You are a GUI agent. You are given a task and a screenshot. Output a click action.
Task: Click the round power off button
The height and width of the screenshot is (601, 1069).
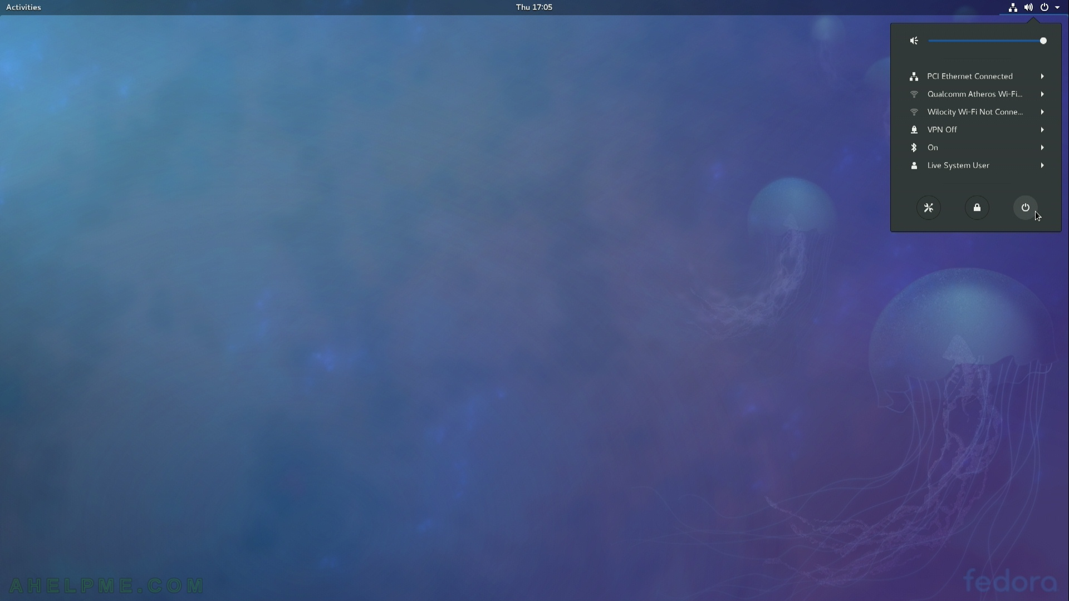[x=1026, y=208]
